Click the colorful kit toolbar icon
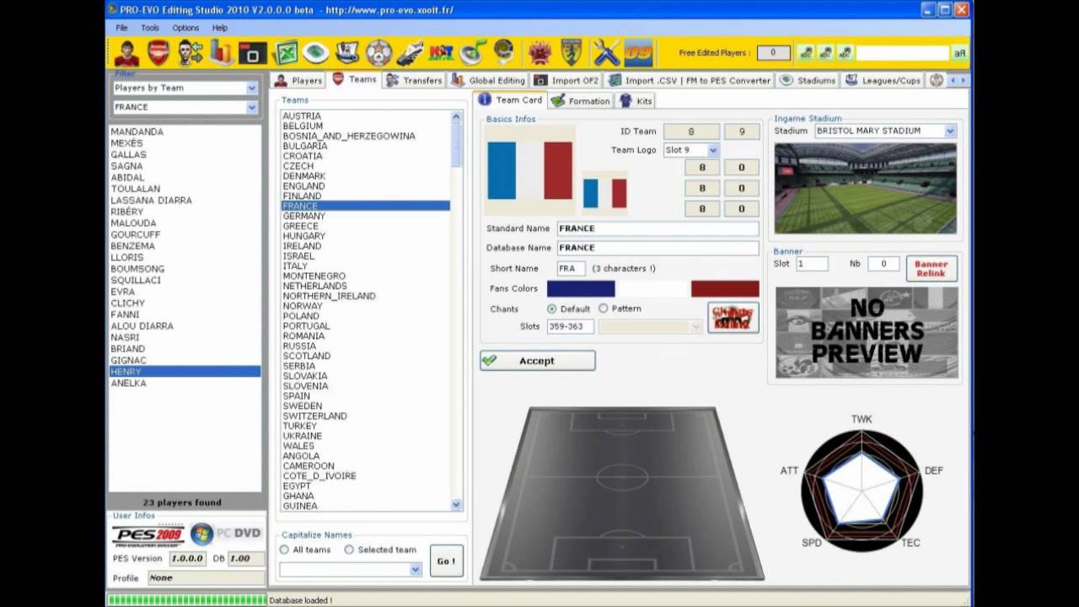The height and width of the screenshot is (607, 1079). [441, 53]
